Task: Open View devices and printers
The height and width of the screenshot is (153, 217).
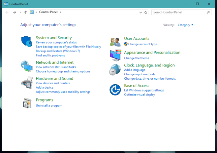Action: coord(53,83)
